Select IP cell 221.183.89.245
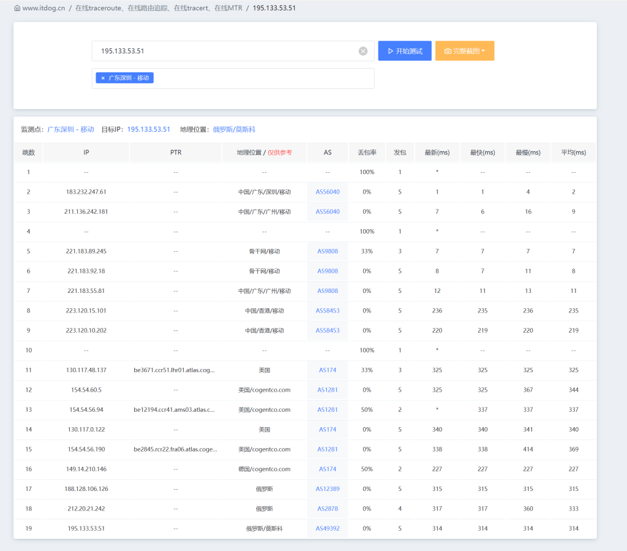 coord(86,251)
